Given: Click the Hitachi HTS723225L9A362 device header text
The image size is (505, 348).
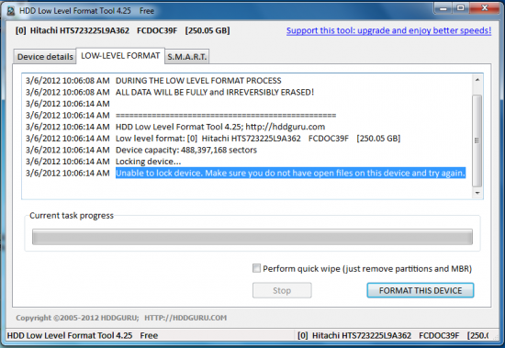Looking at the screenshot, I should click(x=122, y=30).
